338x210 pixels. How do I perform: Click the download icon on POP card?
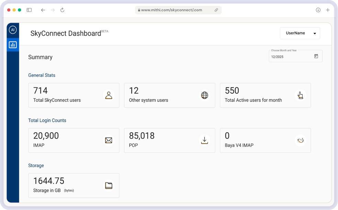click(205, 140)
